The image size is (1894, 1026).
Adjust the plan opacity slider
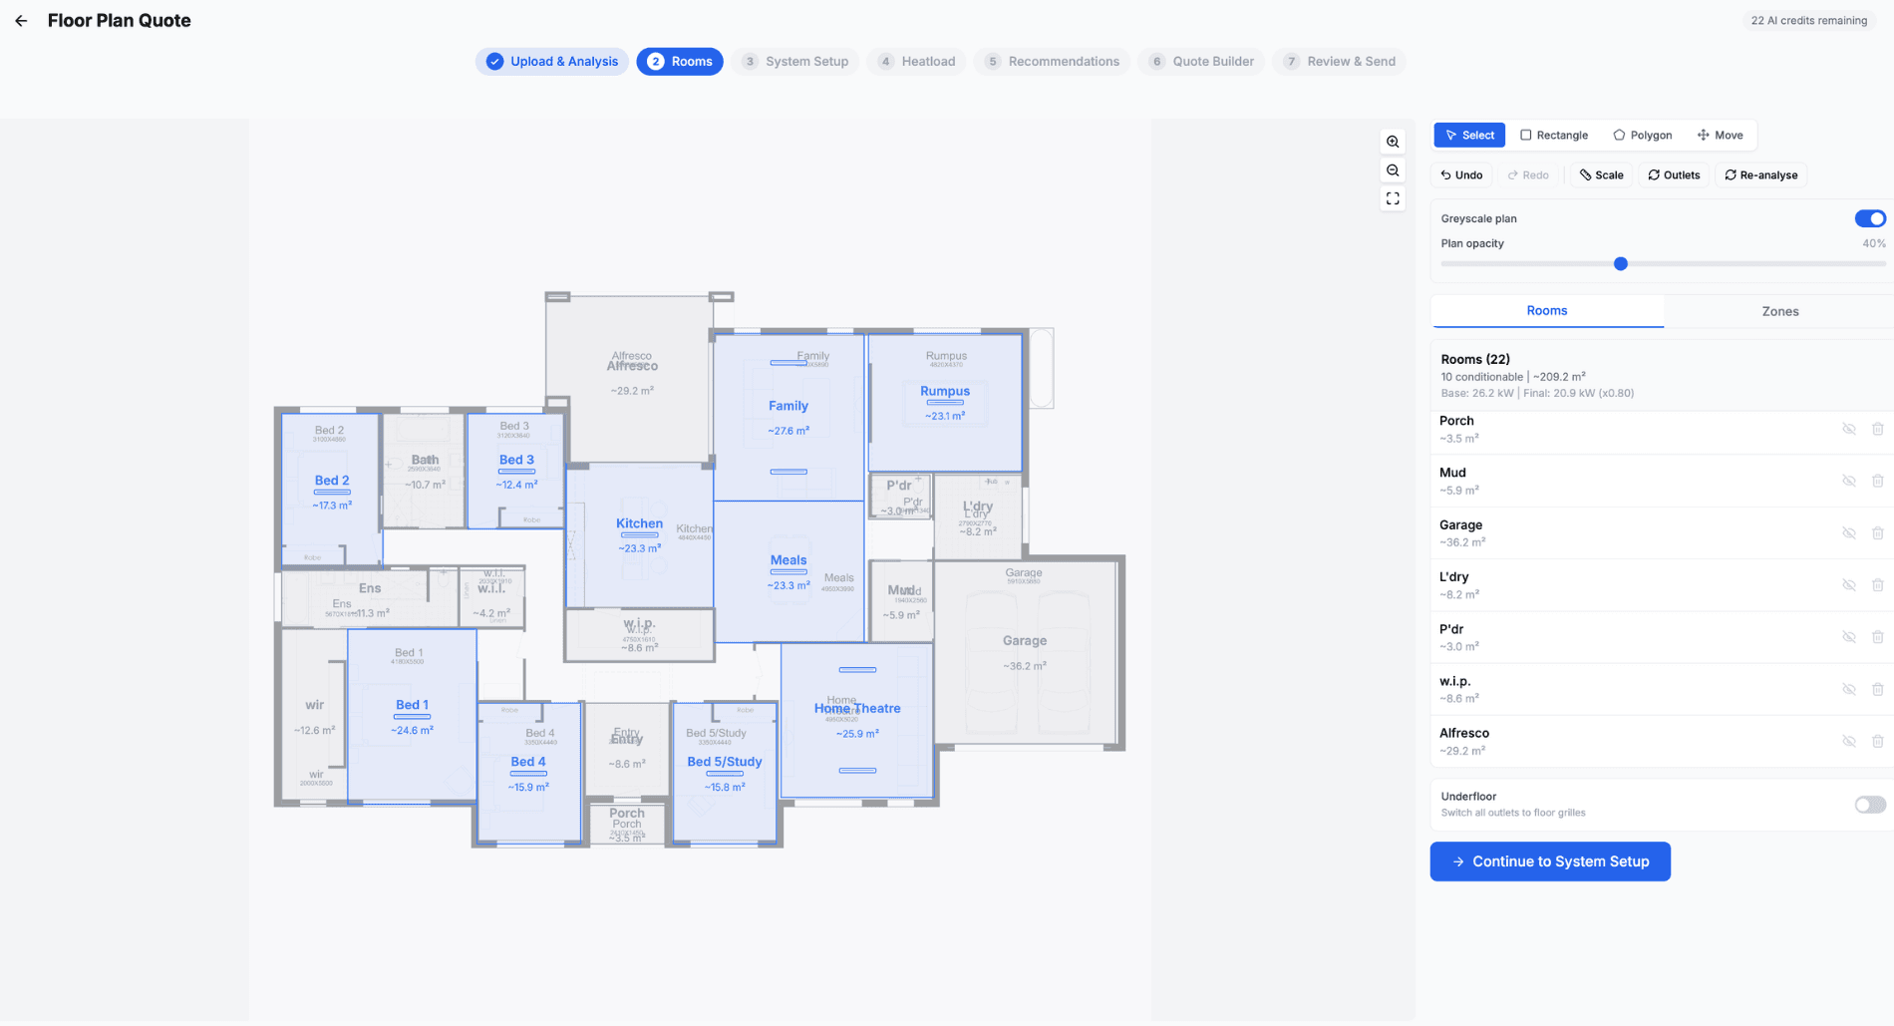point(1620,263)
